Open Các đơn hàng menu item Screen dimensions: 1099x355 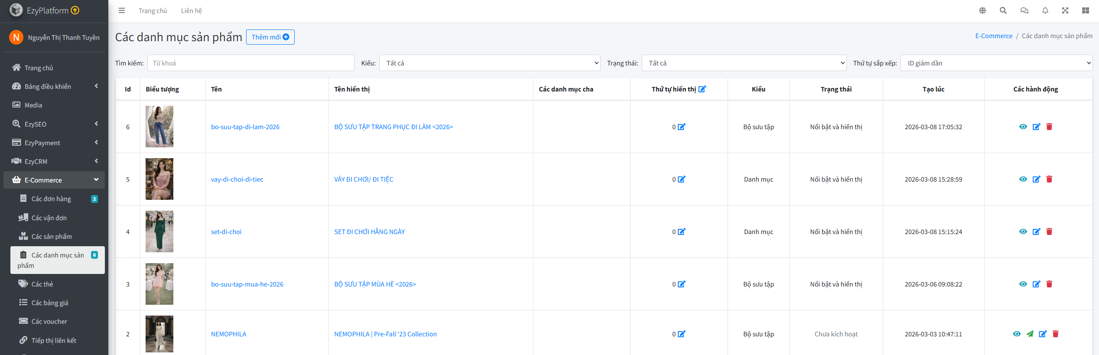click(51, 199)
